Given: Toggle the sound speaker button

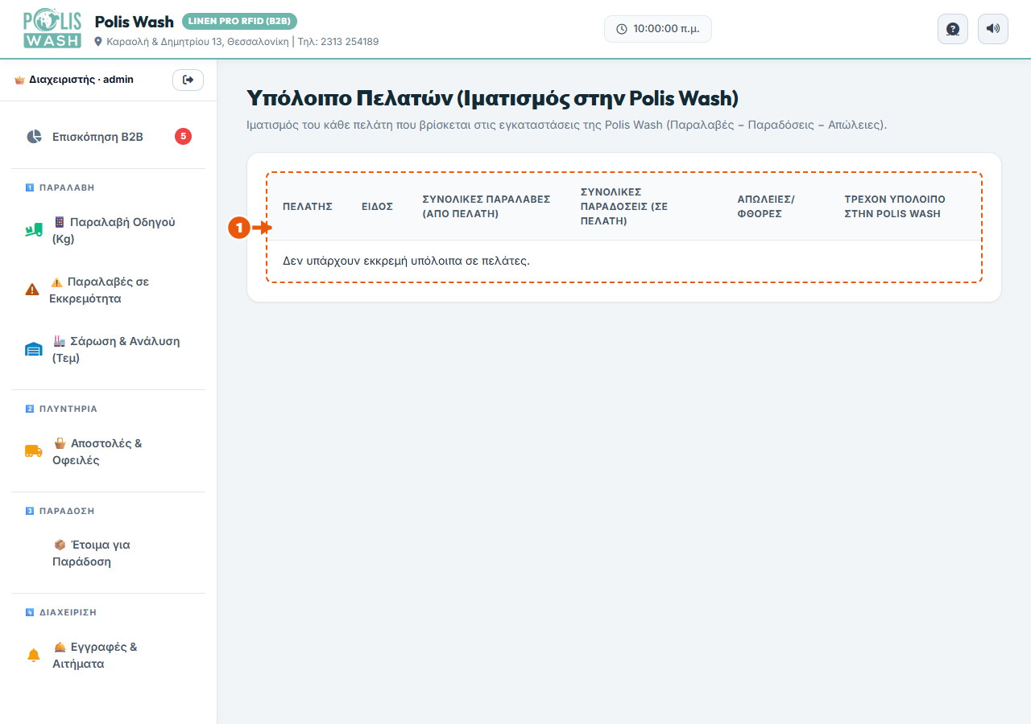Looking at the screenshot, I should [x=993, y=29].
